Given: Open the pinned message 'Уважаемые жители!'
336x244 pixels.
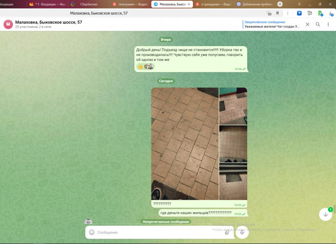Looking at the screenshot, I should click(272, 24).
